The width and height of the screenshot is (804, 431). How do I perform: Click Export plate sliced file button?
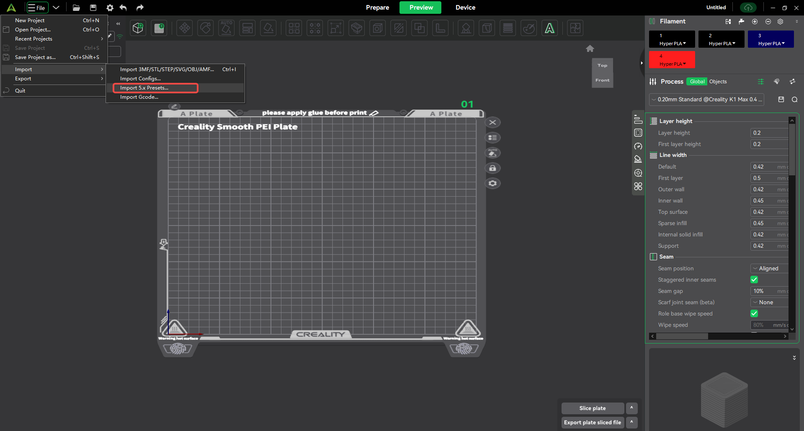point(593,422)
